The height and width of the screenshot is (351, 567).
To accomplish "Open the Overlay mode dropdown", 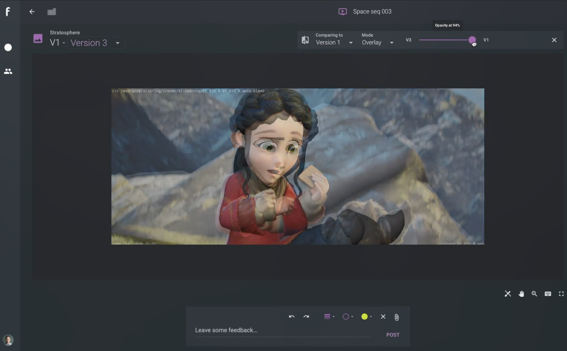I will click(x=378, y=43).
